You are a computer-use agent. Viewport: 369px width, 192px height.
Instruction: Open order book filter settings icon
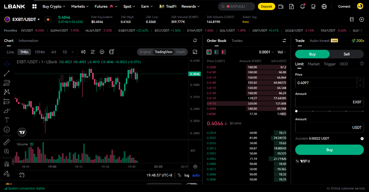tap(284, 41)
